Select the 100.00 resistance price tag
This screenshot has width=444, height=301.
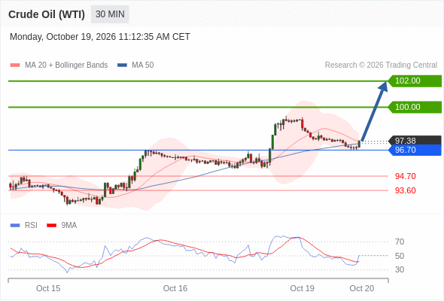[415, 108]
